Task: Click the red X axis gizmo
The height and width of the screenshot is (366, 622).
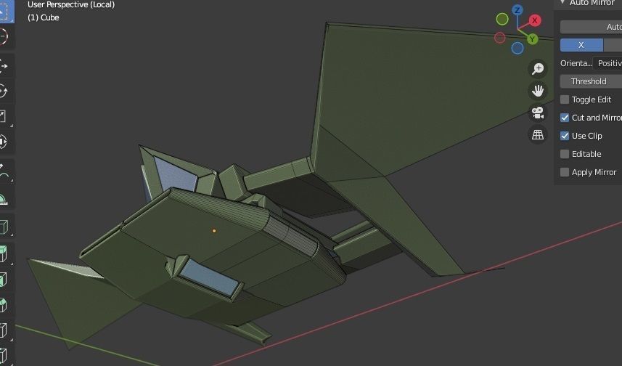Action: 535,20
